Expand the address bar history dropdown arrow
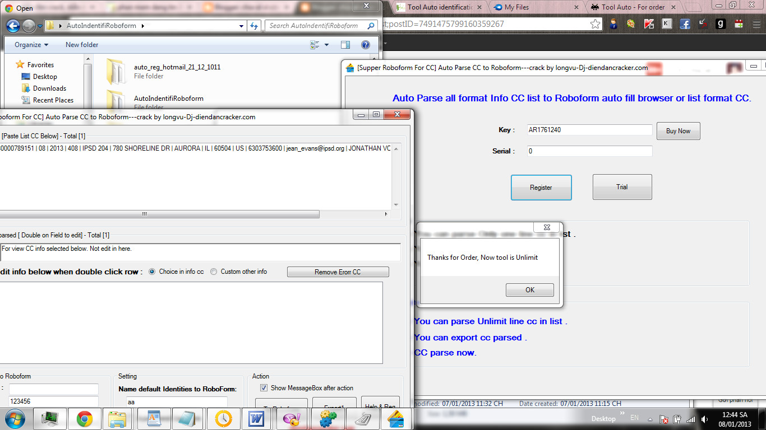The height and width of the screenshot is (430, 766). click(x=241, y=26)
